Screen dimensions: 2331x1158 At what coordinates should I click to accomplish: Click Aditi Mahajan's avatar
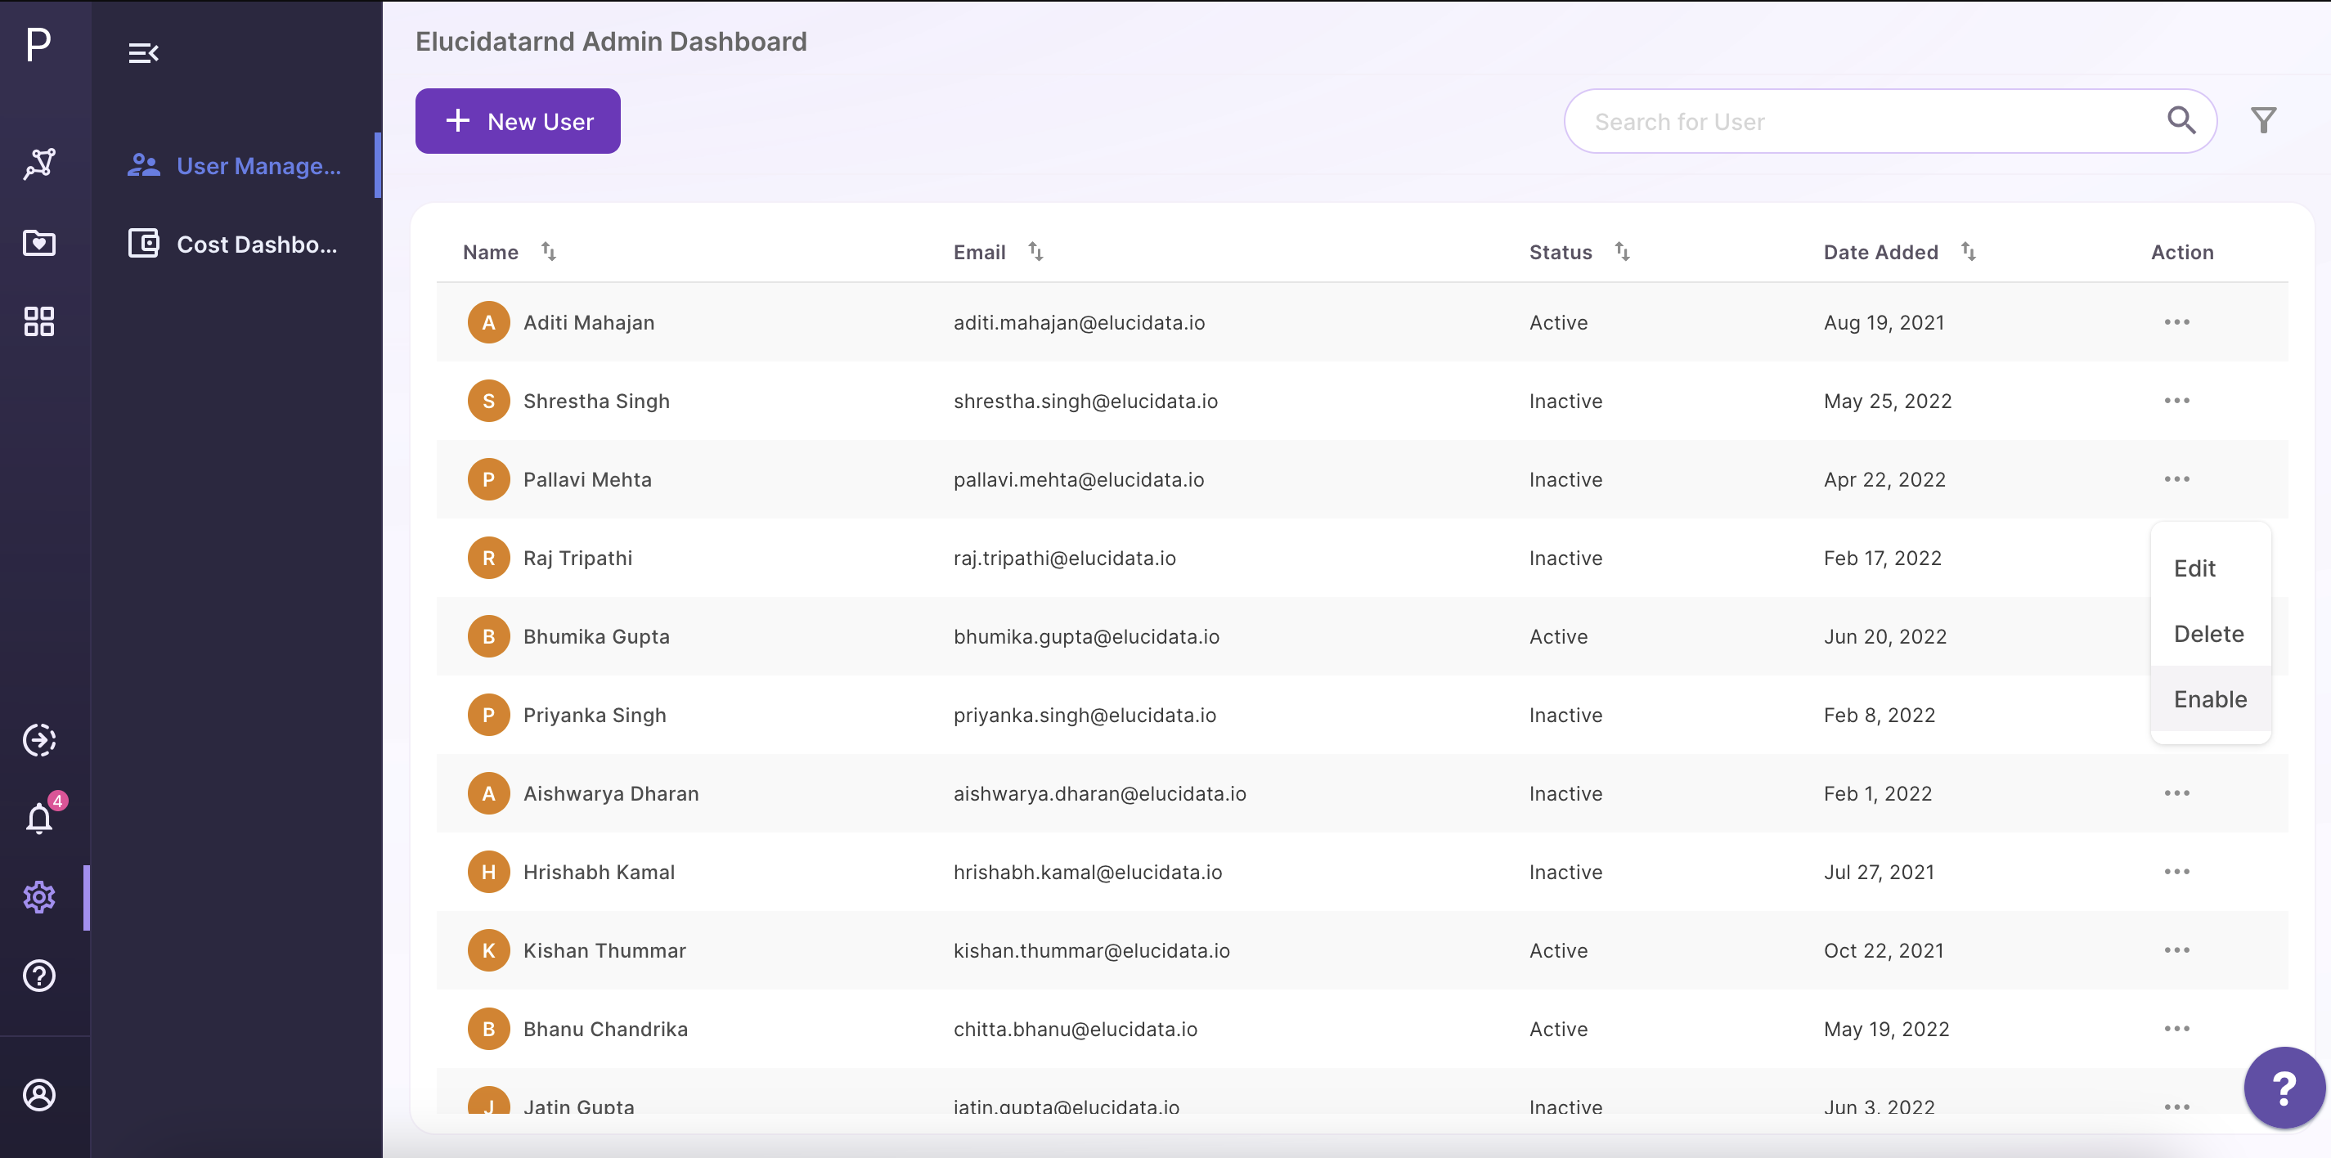click(x=488, y=323)
